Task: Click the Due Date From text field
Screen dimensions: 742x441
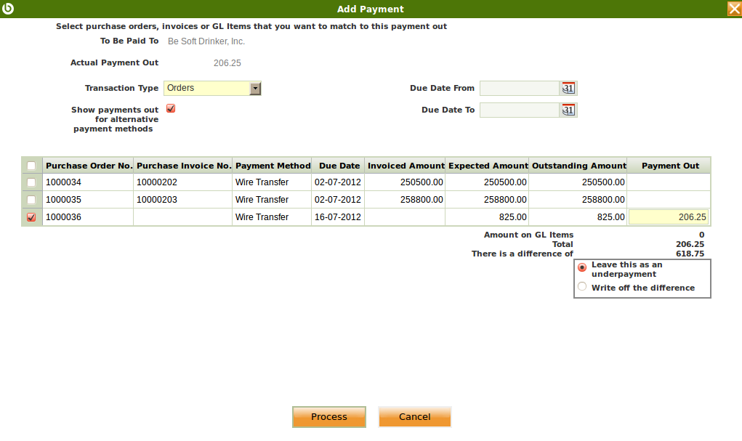Action: (519, 89)
